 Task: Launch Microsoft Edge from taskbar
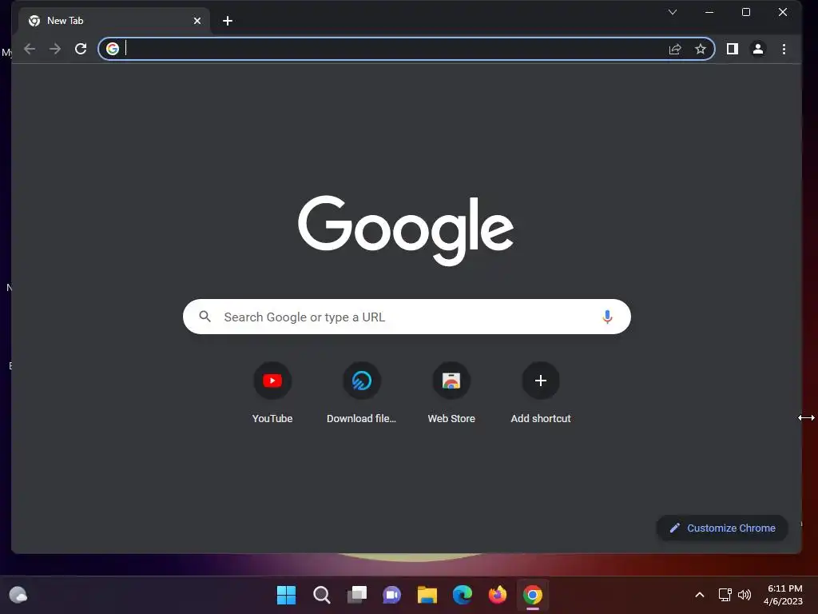click(463, 595)
